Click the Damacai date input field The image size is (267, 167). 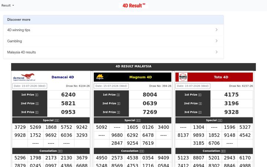[x=30, y=86]
